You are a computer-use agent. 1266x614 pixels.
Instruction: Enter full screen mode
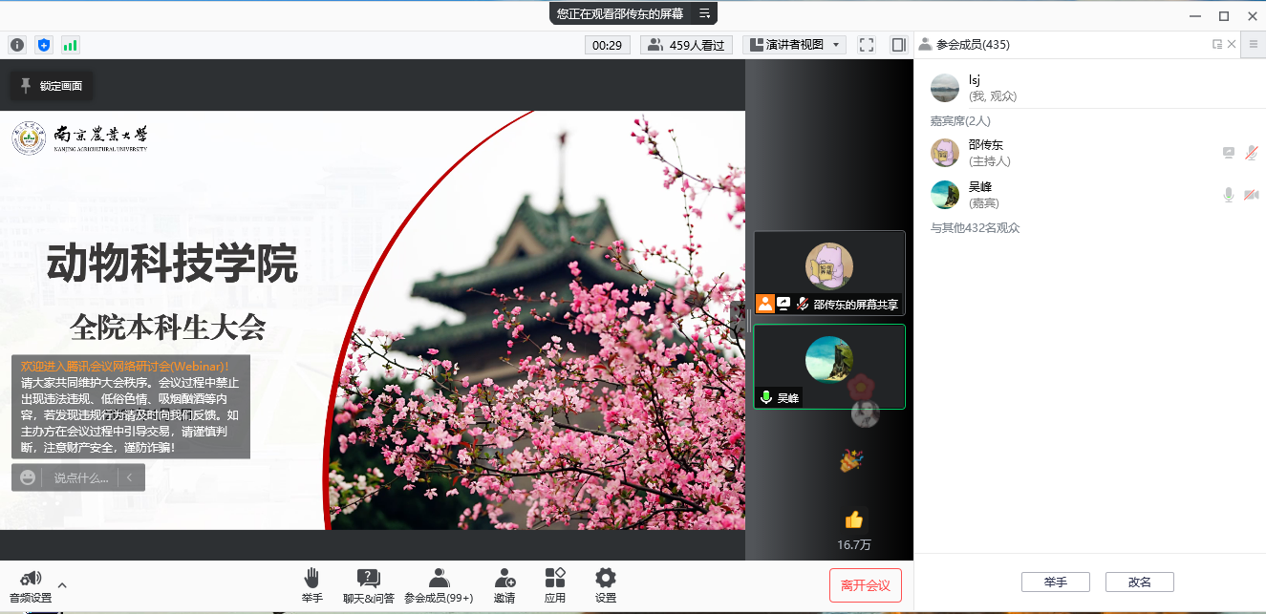867,45
